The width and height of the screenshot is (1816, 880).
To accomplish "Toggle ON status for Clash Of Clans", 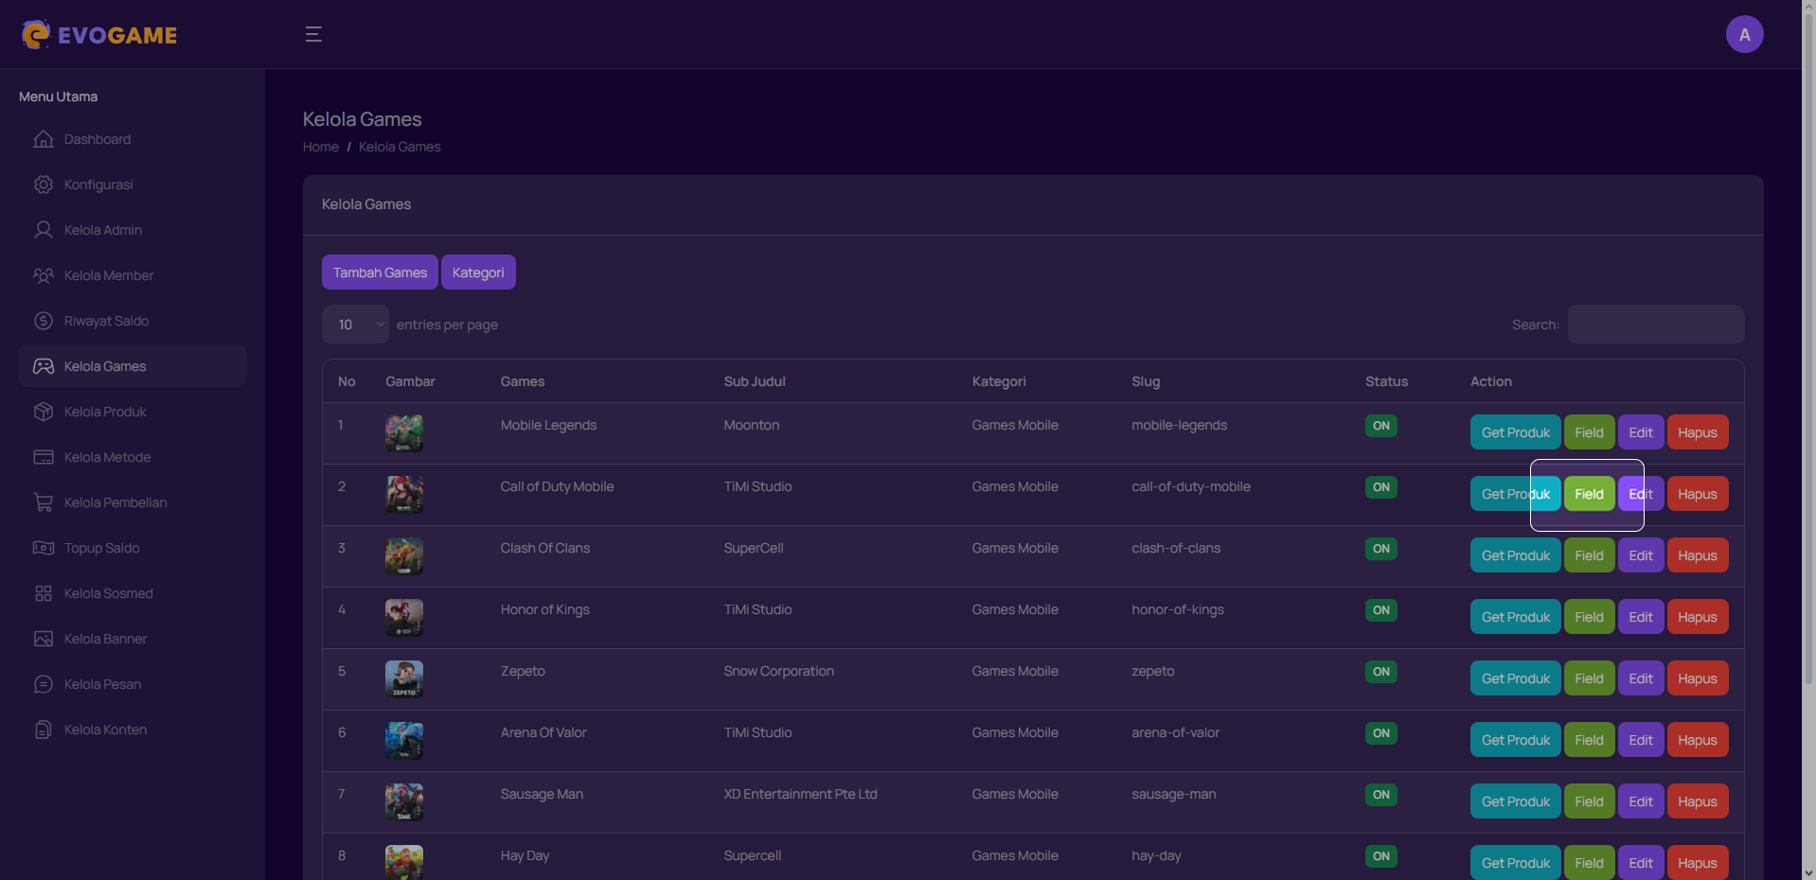I will click(1381, 549).
